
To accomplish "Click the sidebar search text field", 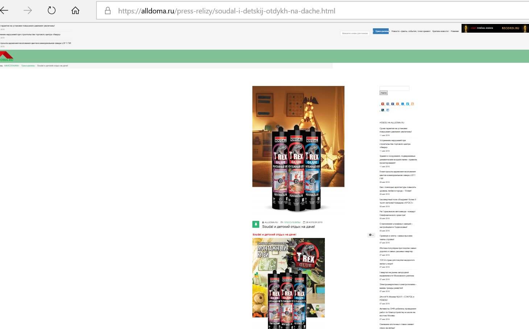I will coord(394,88).
